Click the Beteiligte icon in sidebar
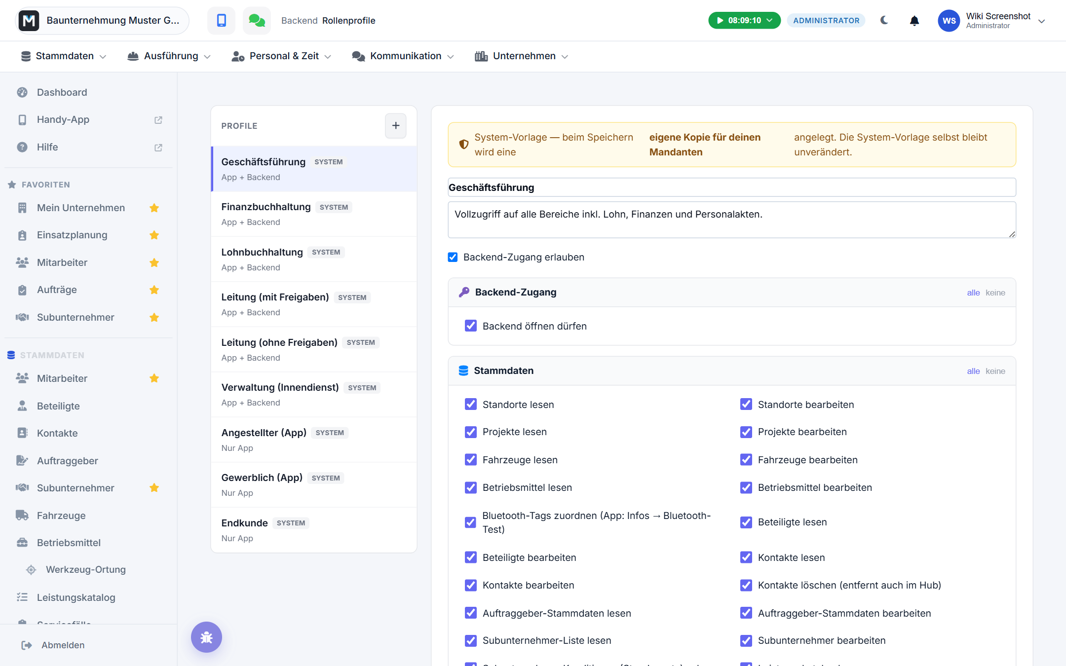Image resolution: width=1066 pixels, height=666 pixels. (x=22, y=406)
